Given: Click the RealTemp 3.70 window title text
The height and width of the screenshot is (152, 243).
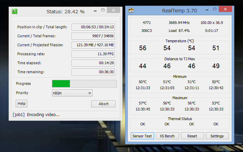Looking at the screenshot, I should coord(179,11).
